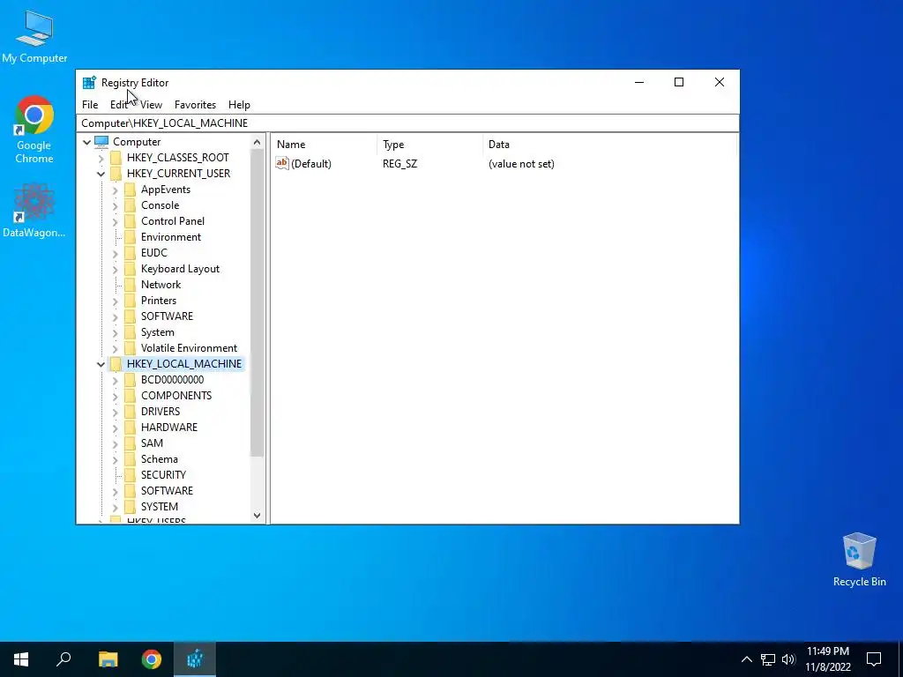903x677 pixels.
Task: Click the Computer icon in tree
Action: 101,142
